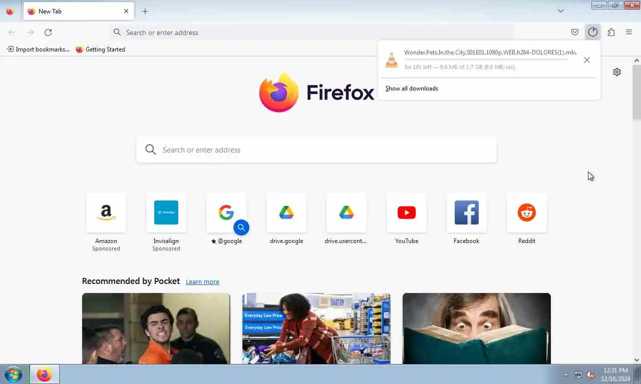
Task: Open the Pocket story with shopping cart
Action: tap(316, 328)
